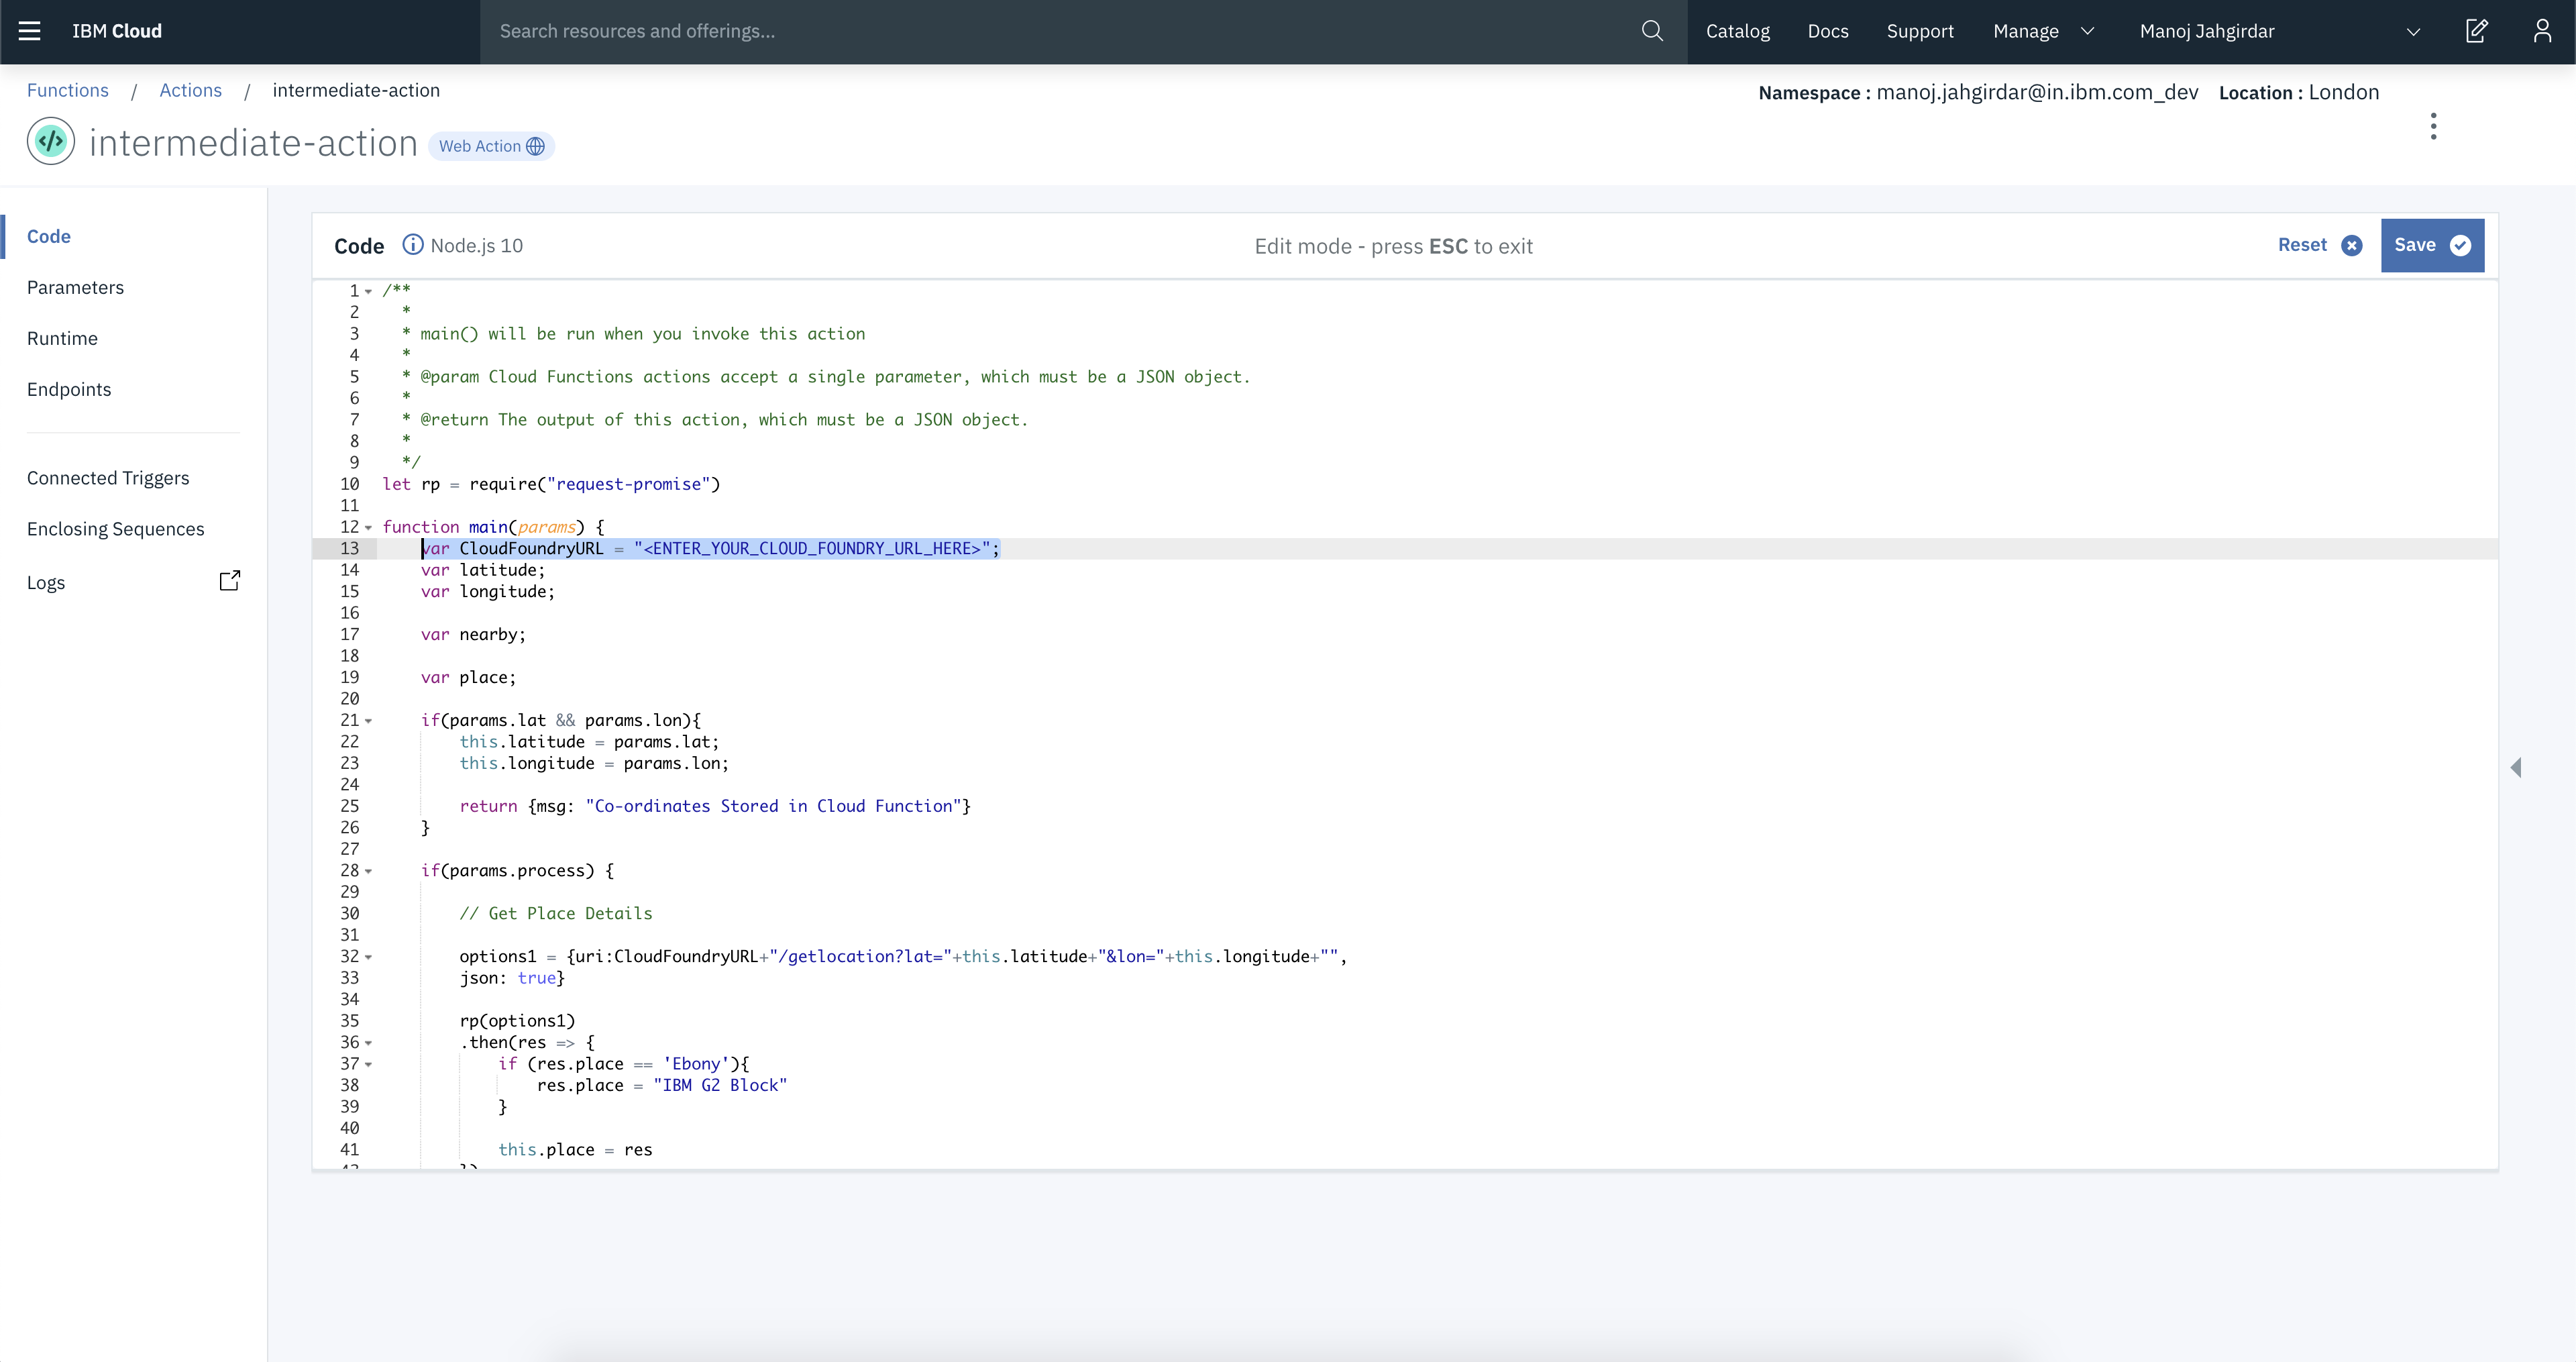2576x1362 pixels.
Task: Collapse the code fold at line 12
Action: point(368,527)
